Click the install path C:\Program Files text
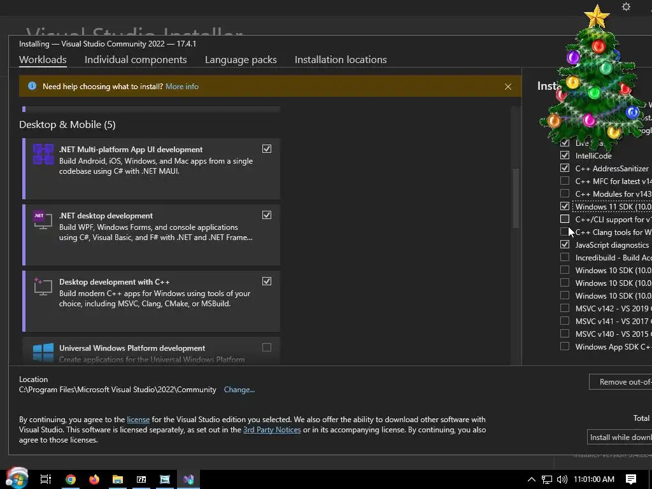Viewport: 652px width, 489px height. [118, 390]
